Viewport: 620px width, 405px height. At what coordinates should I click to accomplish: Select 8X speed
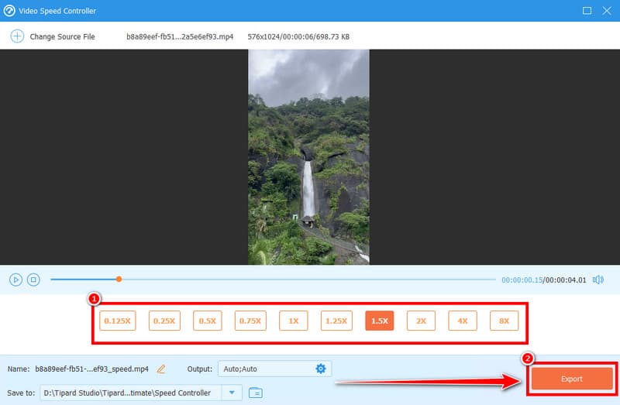pos(505,321)
